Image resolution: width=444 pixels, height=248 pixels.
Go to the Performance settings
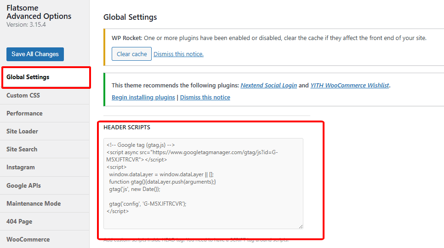point(45,113)
